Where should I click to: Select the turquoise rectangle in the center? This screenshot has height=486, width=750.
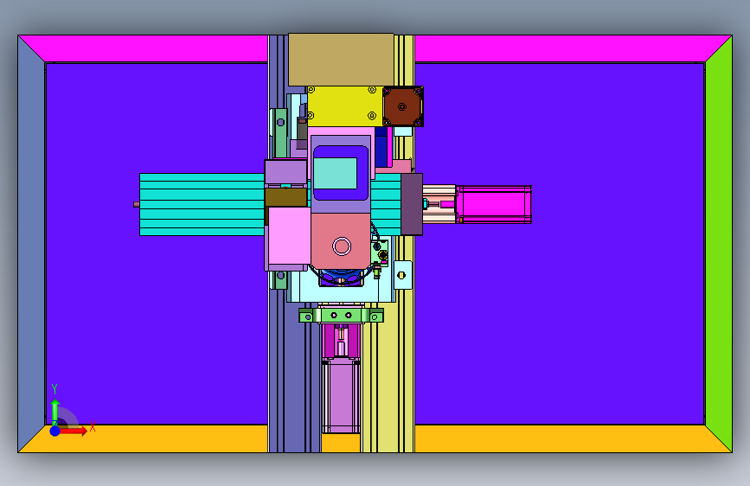point(336,173)
